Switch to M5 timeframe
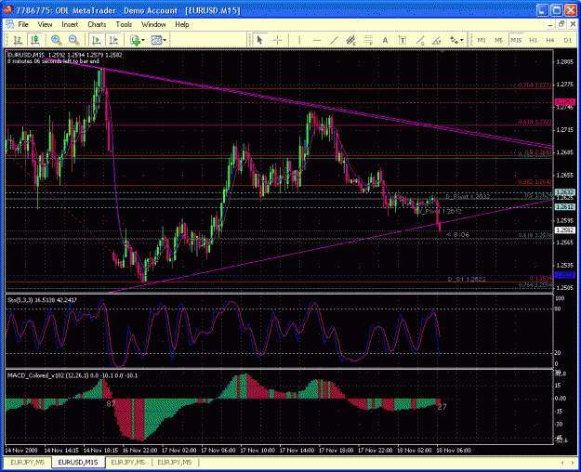This screenshot has height=472, width=581. click(x=498, y=40)
